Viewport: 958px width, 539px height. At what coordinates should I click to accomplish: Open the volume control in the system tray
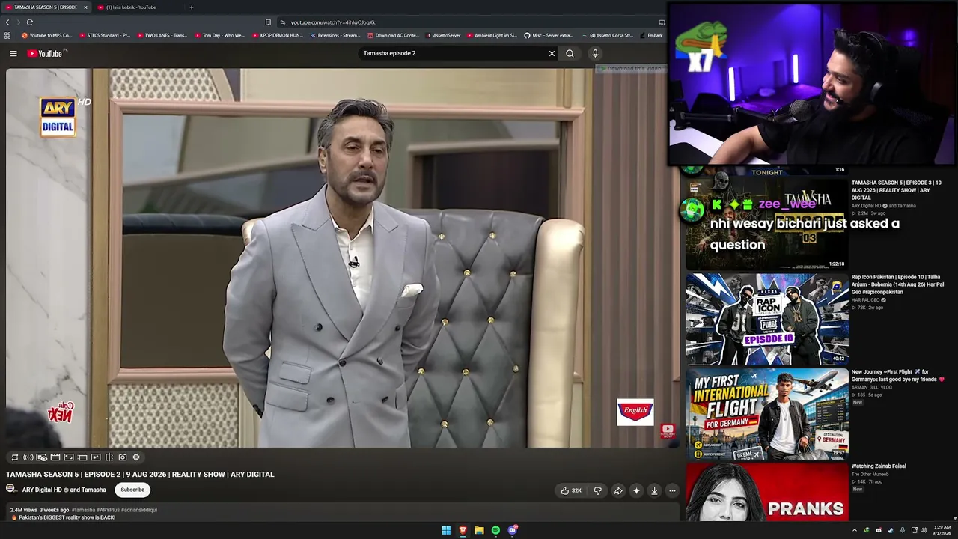click(923, 530)
